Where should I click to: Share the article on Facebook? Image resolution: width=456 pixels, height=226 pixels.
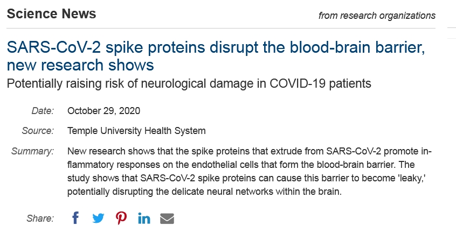pyautogui.click(x=75, y=218)
